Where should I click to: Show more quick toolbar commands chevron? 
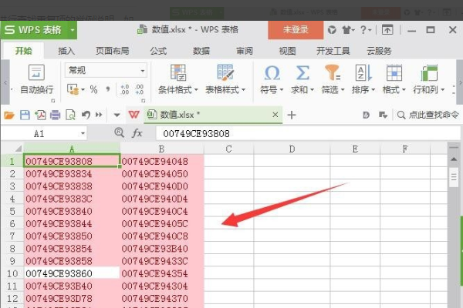point(99,115)
